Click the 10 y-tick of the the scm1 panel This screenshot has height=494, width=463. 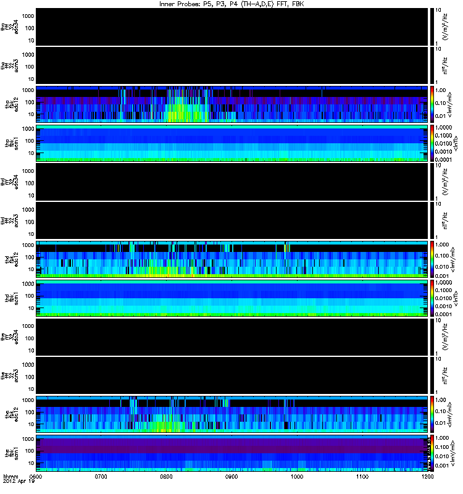pos(31,464)
